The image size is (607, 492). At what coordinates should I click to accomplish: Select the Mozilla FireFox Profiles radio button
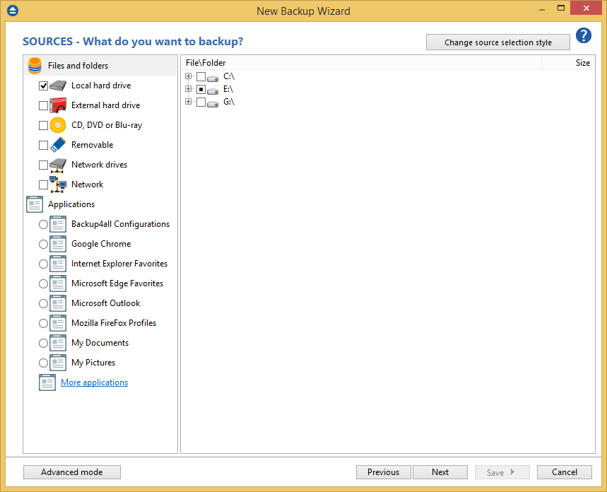(43, 323)
